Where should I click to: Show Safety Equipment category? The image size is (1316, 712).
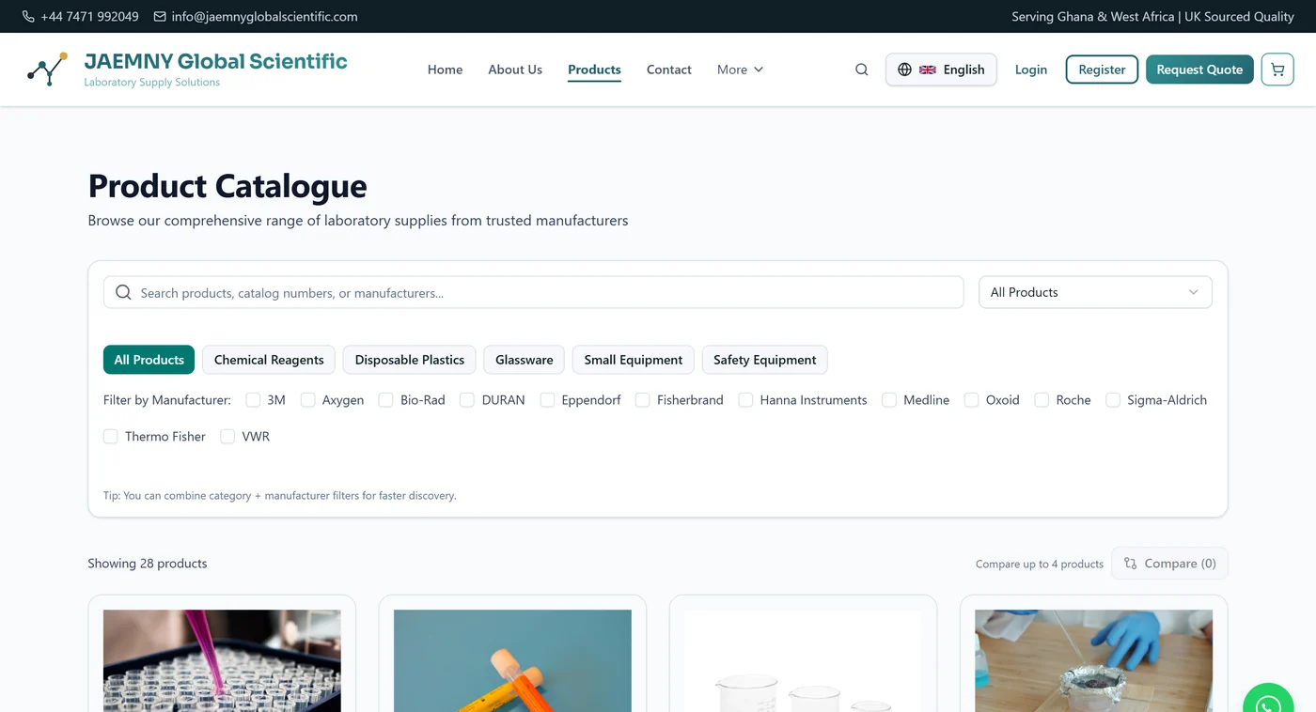point(765,360)
